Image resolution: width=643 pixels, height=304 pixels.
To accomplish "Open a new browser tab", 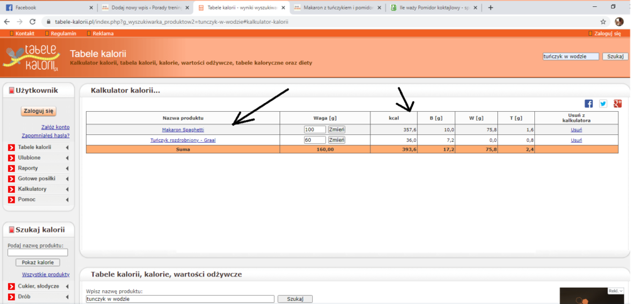I will pos(490,8).
